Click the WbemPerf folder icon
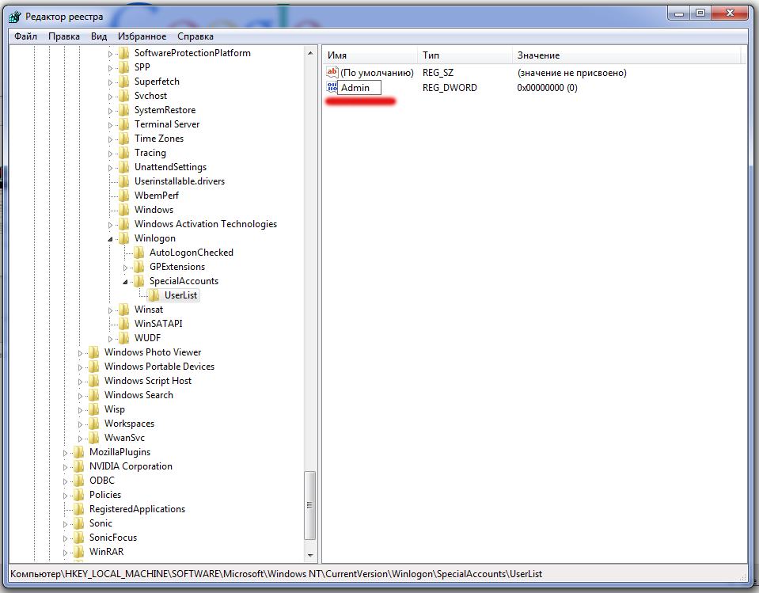Viewport: 759px width, 593px height. (x=124, y=196)
